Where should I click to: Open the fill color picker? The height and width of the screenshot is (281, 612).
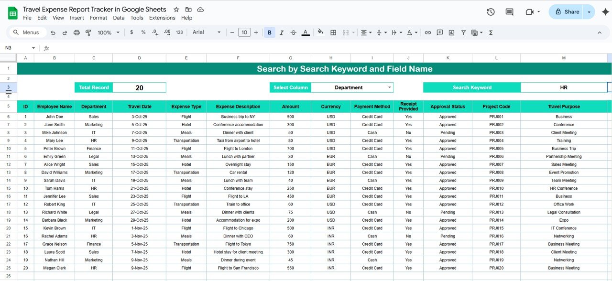tap(320, 32)
